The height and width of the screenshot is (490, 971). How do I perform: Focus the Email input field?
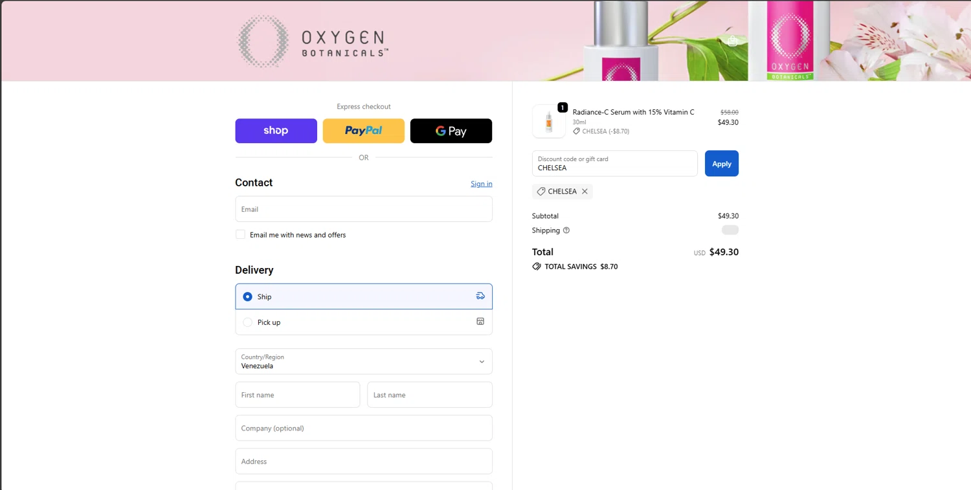click(364, 209)
